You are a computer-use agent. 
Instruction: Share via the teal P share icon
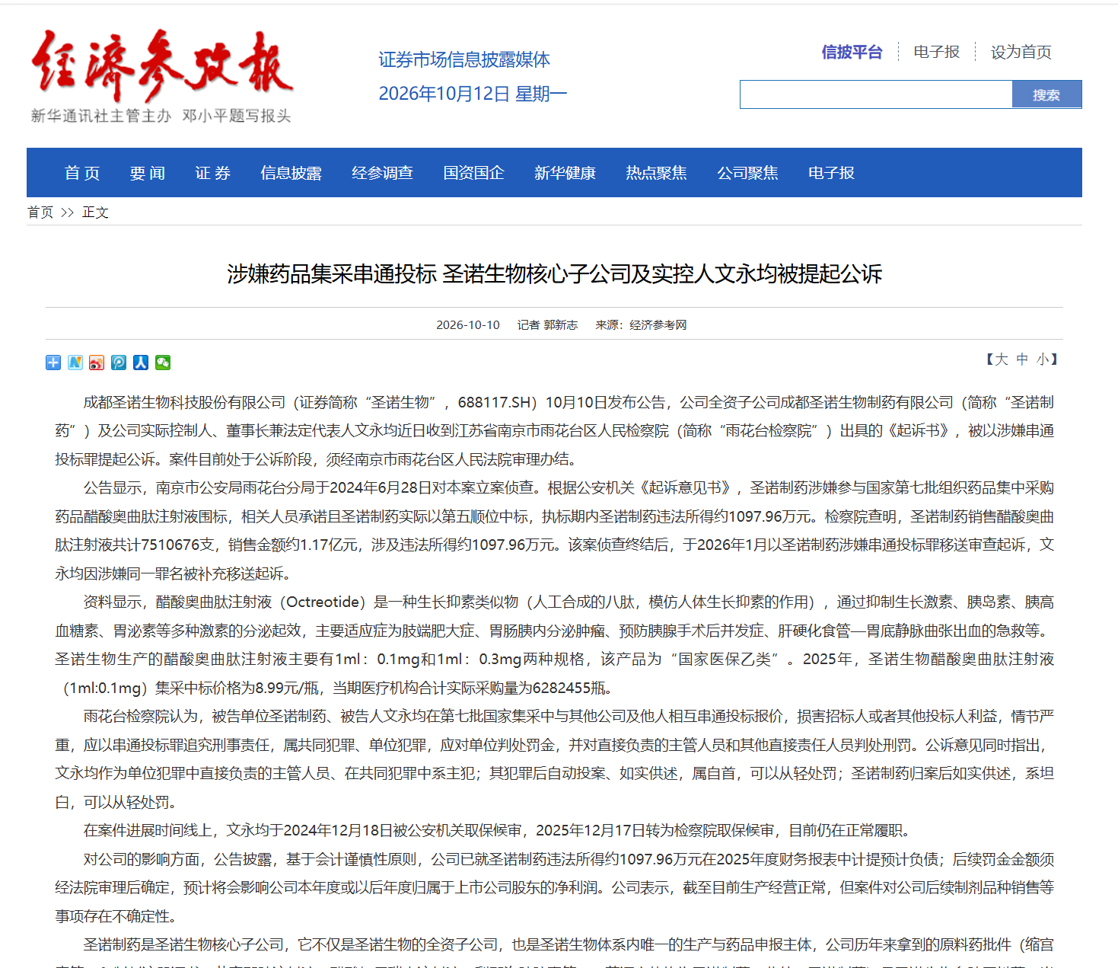pos(119,363)
